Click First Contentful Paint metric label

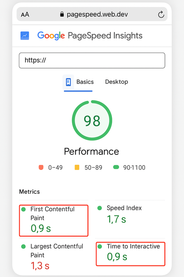53,213
